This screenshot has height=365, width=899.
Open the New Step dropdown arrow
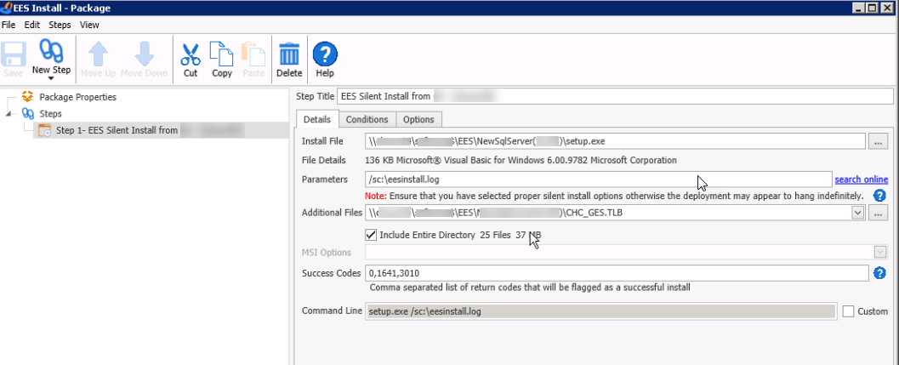(x=51, y=78)
